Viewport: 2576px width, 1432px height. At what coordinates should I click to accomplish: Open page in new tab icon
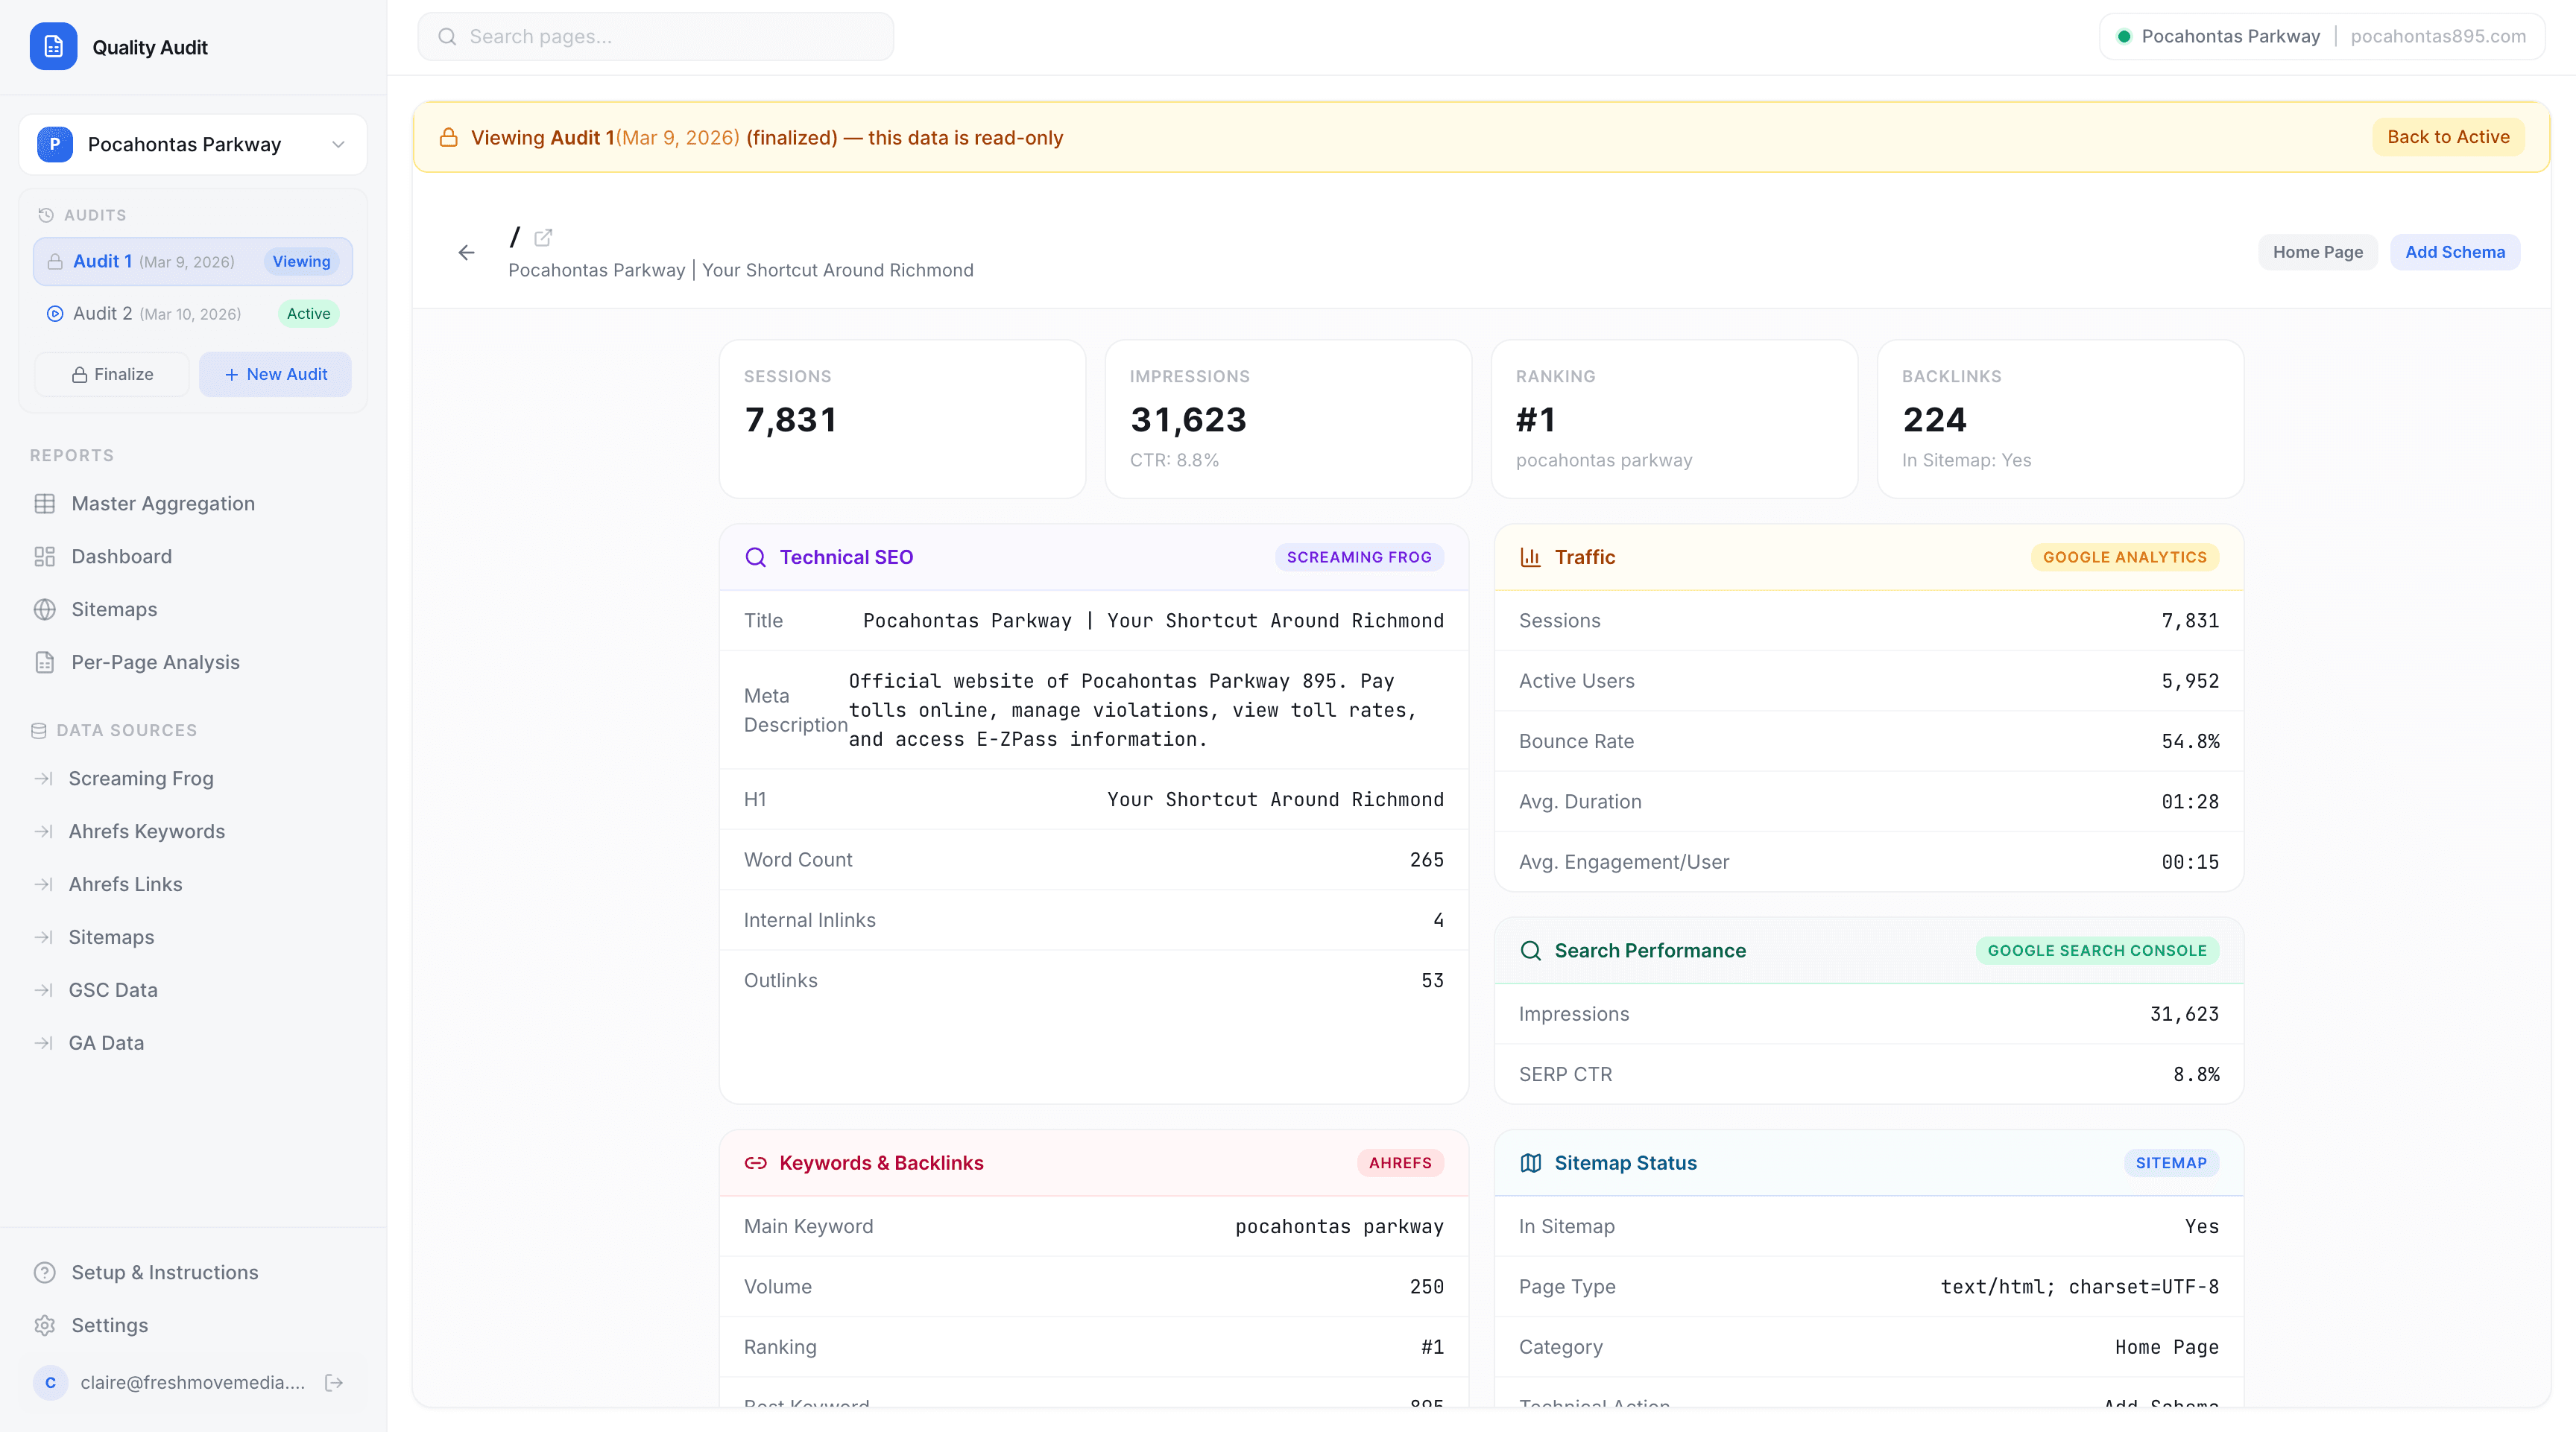543,238
